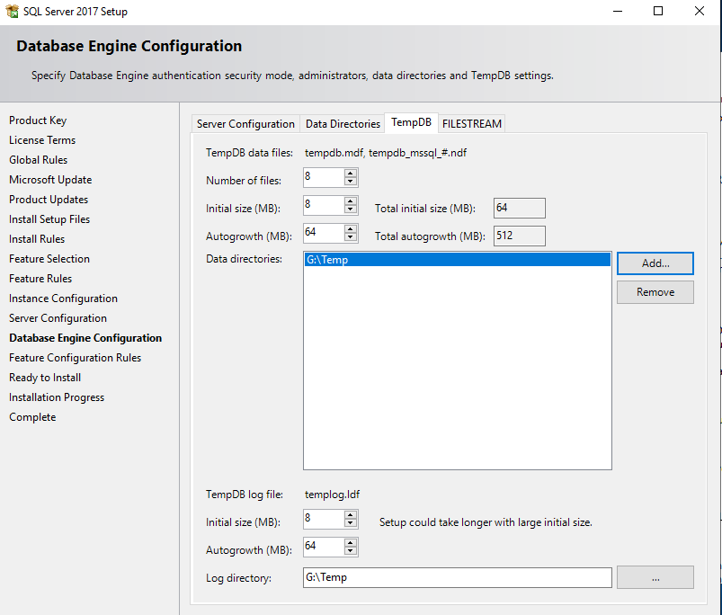Minimize the SQL Server Setup window

point(618,11)
